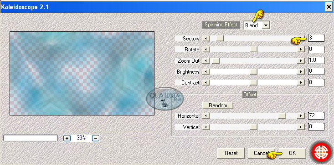Click the Brightness slider left arrow
This screenshot has height=165, width=334.
[206, 72]
